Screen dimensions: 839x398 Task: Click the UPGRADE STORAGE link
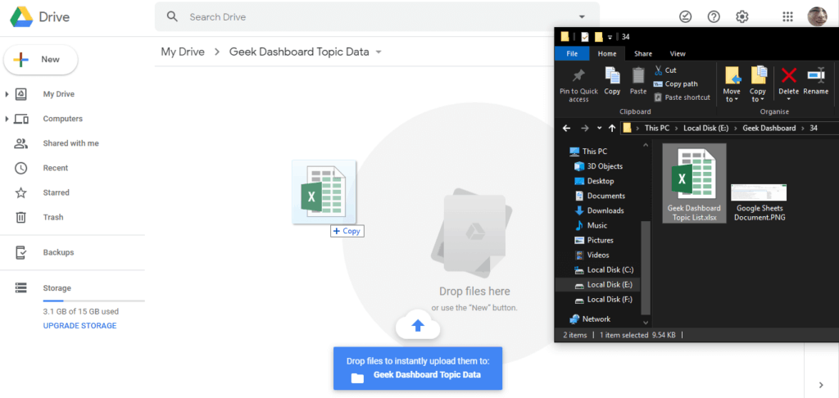click(79, 326)
